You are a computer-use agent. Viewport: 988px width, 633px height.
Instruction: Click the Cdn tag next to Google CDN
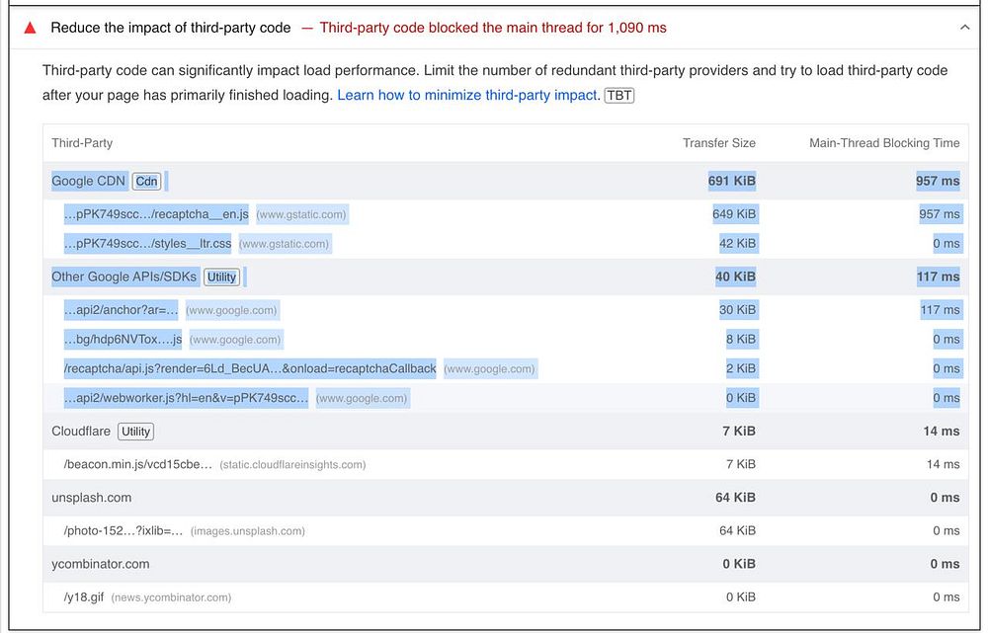[146, 181]
